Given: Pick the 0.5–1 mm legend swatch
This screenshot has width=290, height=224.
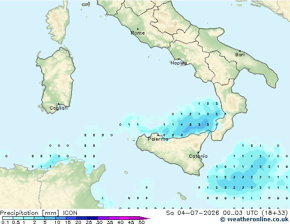Looking at the screenshot, I should tap(18, 218).
